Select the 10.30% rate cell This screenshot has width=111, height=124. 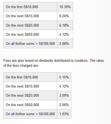coord(65,7)
